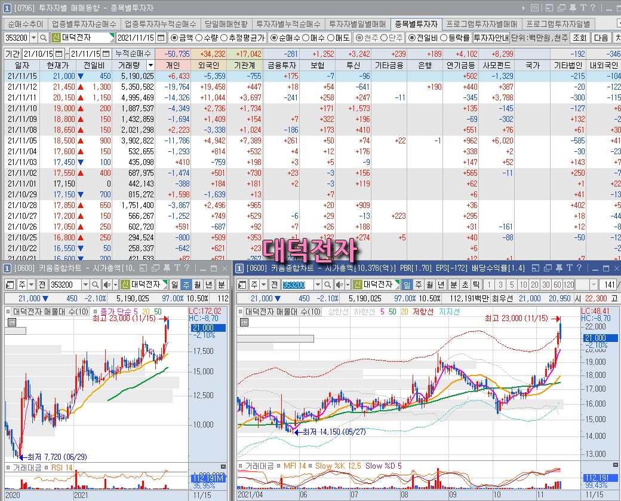Click the sidebar toggle icon in right chart window
Image resolution: width=621 pixels, height=501 pixels.
click(242, 285)
